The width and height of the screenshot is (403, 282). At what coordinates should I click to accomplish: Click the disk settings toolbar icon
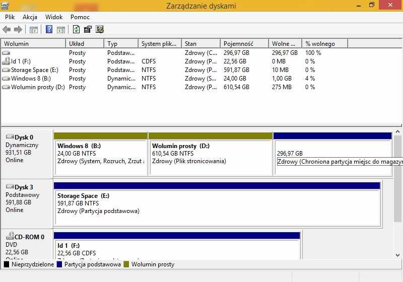pos(100,29)
